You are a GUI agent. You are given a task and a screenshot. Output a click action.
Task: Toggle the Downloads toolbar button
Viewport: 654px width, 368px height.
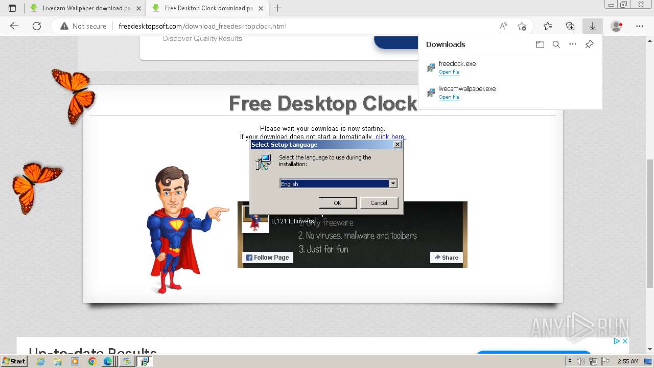click(593, 26)
